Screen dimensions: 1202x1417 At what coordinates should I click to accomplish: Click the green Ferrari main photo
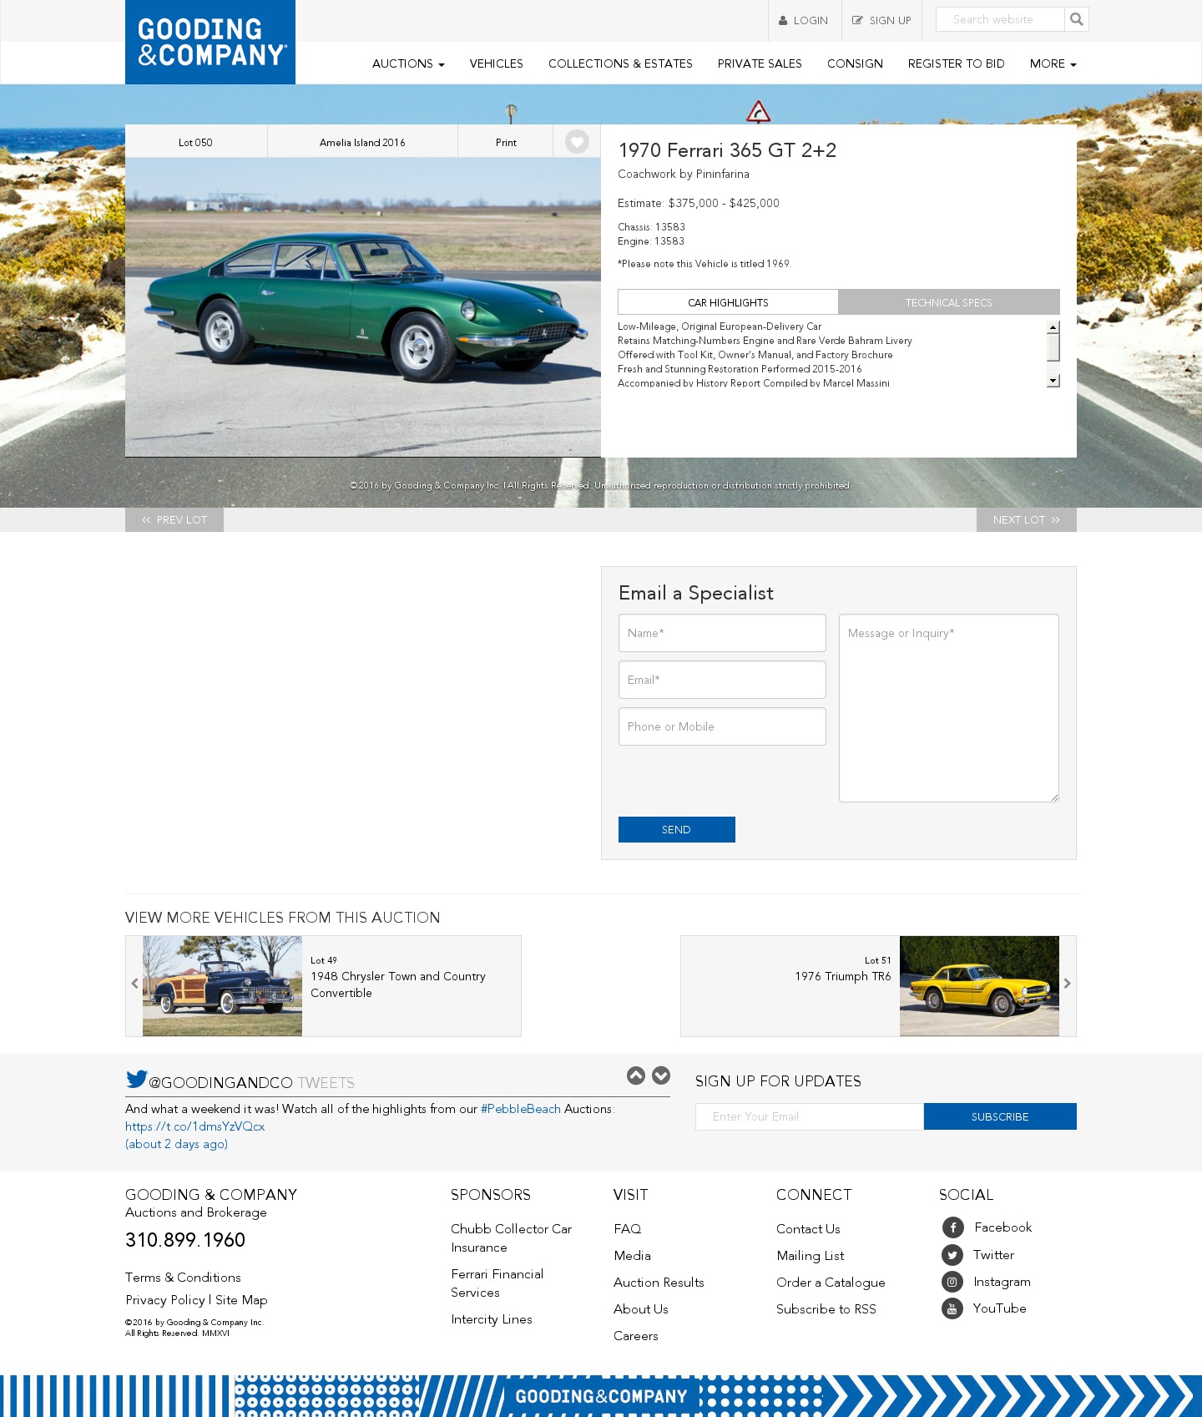[x=363, y=307]
